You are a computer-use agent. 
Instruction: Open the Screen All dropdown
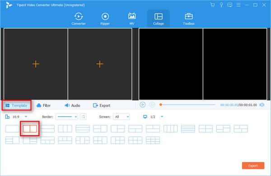point(121,117)
